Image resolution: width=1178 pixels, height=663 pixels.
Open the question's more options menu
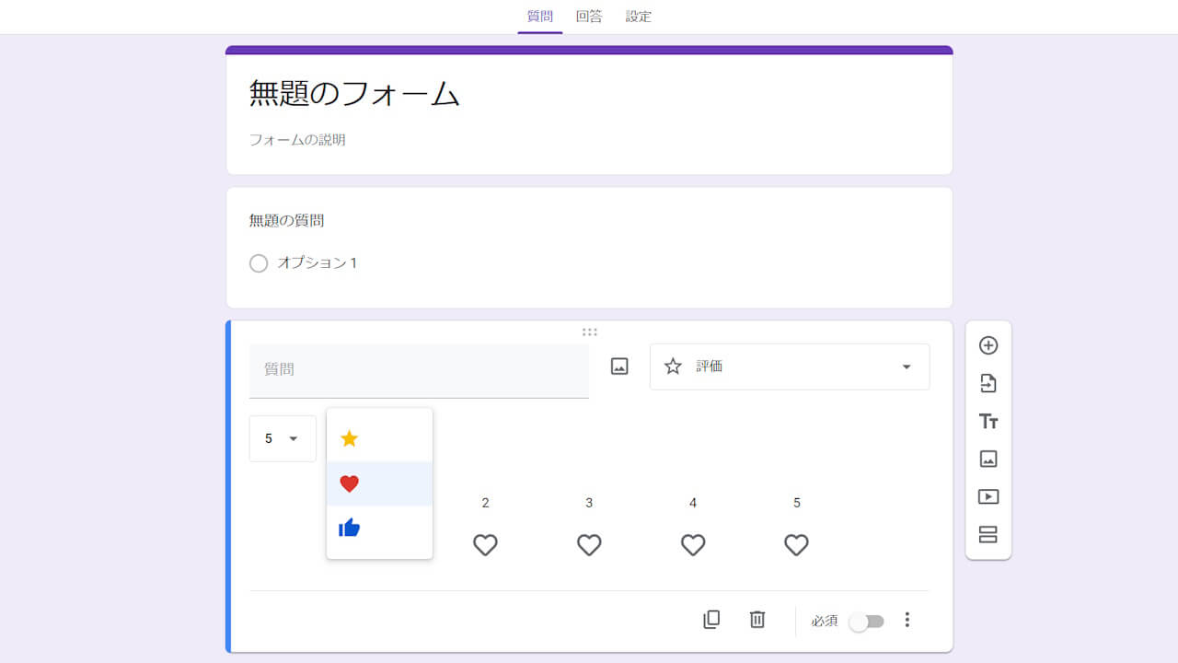click(x=907, y=621)
